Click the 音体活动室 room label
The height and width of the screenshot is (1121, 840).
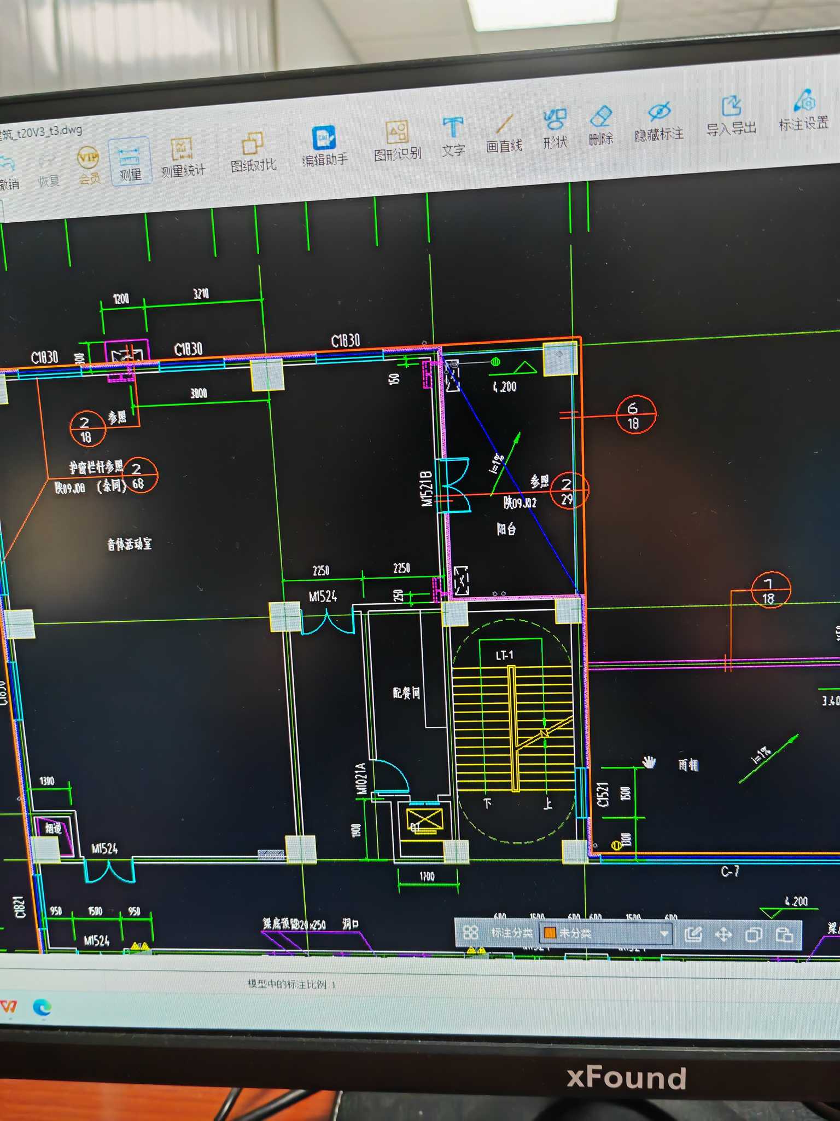(x=129, y=544)
